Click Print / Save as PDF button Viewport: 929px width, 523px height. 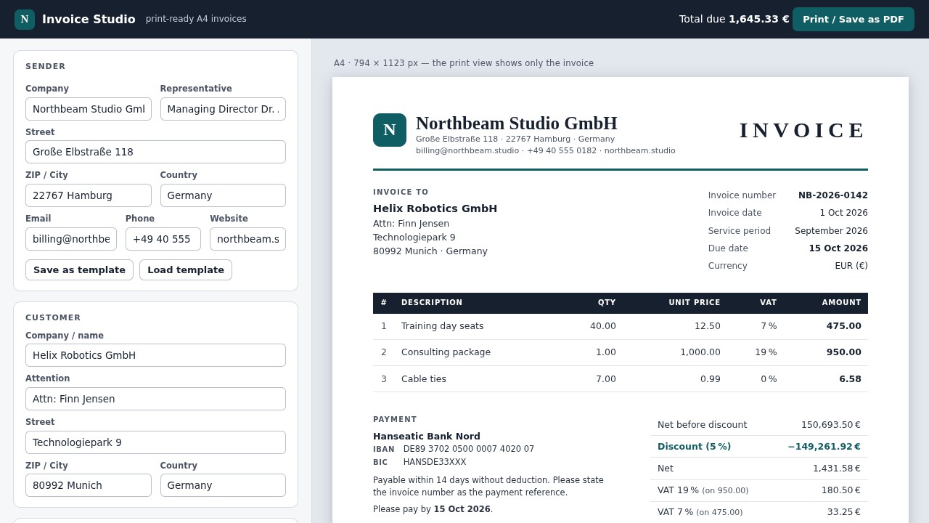click(x=854, y=20)
